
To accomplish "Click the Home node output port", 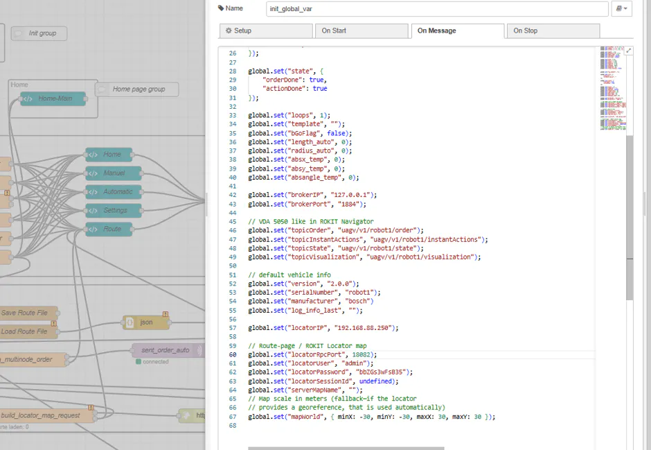I will coord(132,155).
